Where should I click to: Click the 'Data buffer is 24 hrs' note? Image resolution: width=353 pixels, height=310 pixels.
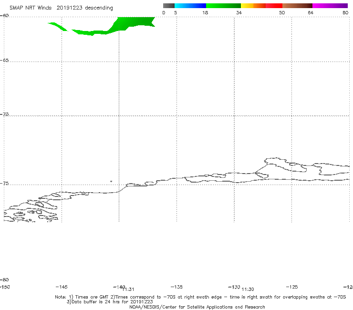(x=110, y=302)
